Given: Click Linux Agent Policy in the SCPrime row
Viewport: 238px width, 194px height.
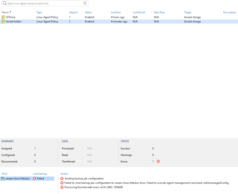Looking at the screenshot, I should tap(47, 17).
